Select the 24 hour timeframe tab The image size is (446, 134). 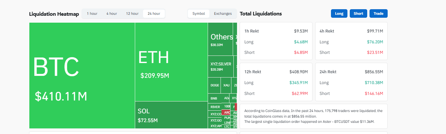click(x=154, y=14)
